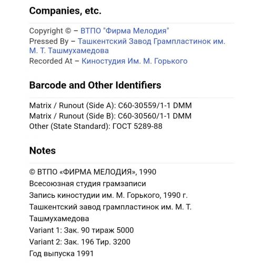Click the Всесоюзная студия грамзаписи note line
Screen dimensions: 263x263
point(87,184)
